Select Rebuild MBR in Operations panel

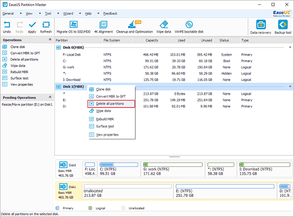click(19, 72)
